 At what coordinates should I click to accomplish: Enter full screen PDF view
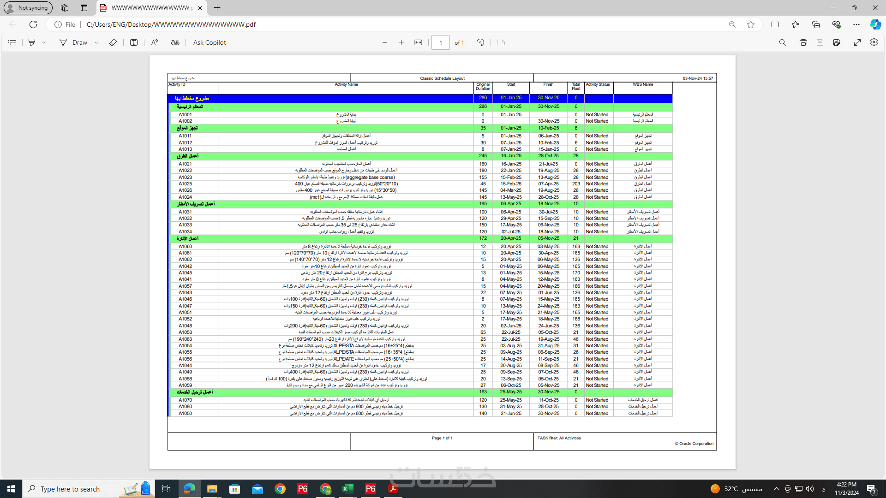coord(857,42)
